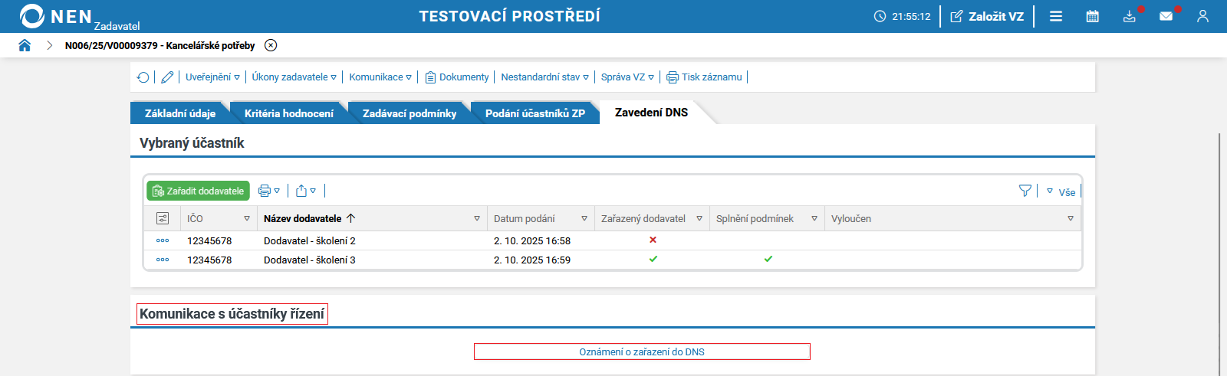
Task: Open the Splnění podmínek column filter arrow
Action: pyautogui.click(x=814, y=218)
